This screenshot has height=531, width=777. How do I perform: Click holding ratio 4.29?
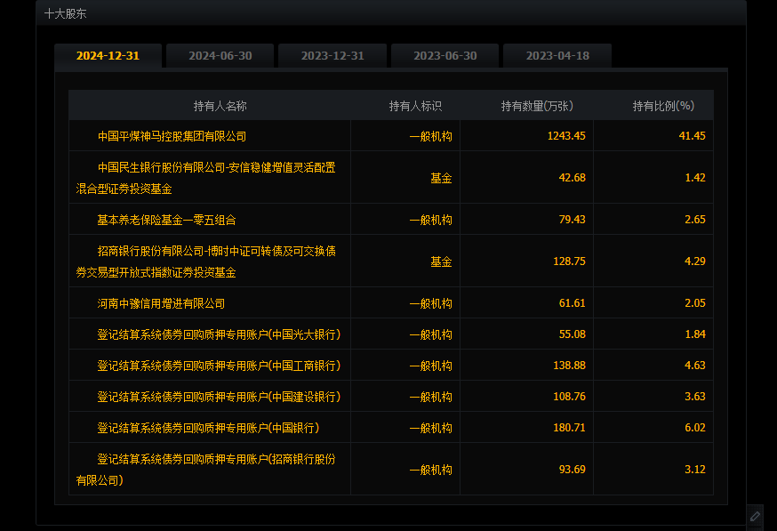coord(695,261)
